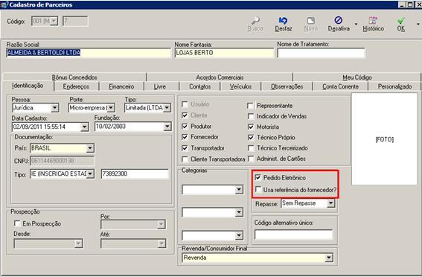The image size is (422, 277).
Task: Click the Razão Social input field
Action: (89, 53)
